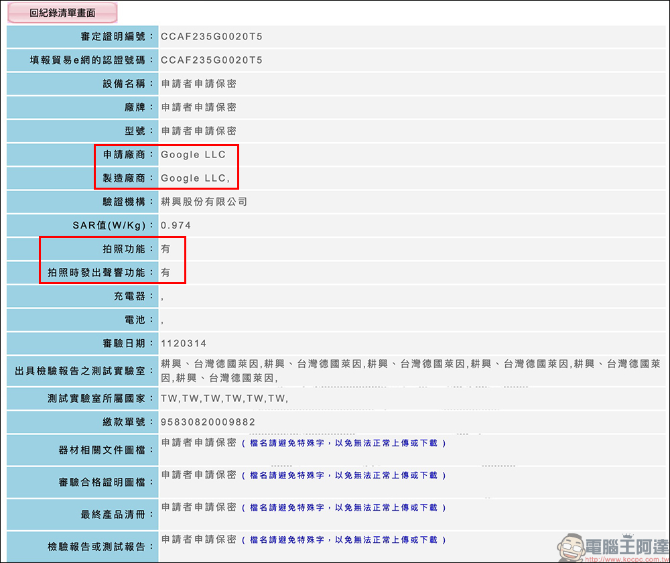Click the 填報貿易e網的認證號碼 label
The image size is (670, 563).
click(x=91, y=60)
